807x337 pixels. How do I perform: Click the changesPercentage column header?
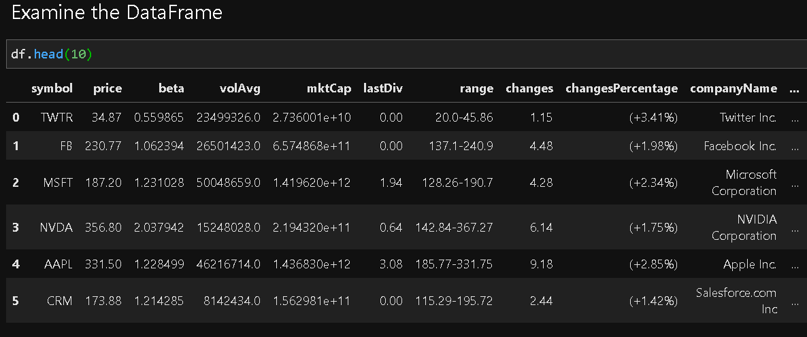pyautogui.click(x=621, y=88)
